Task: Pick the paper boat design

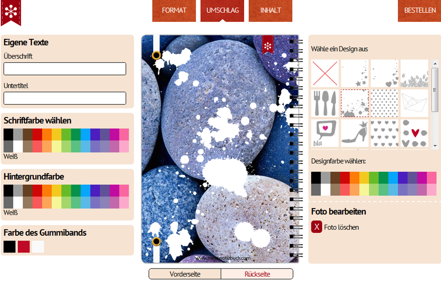Action: tap(414, 103)
